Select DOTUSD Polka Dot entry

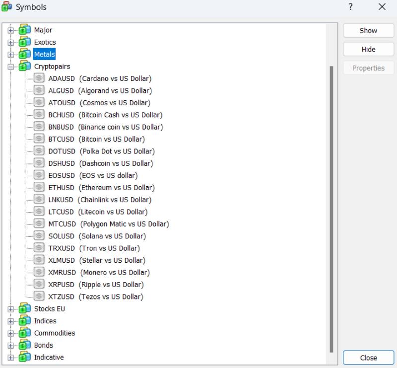tap(101, 151)
